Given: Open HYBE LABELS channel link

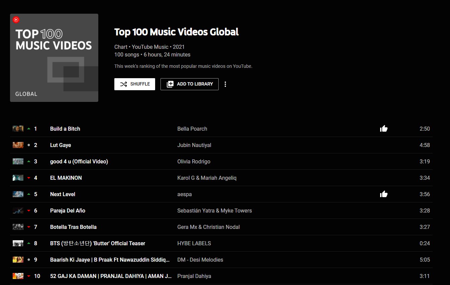Looking at the screenshot, I should coord(194,243).
